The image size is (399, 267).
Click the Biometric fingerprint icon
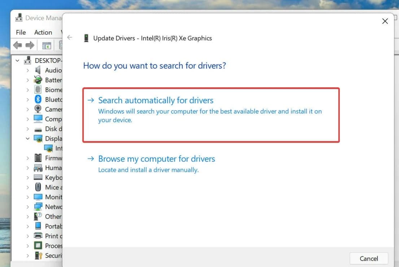[38, 89]
